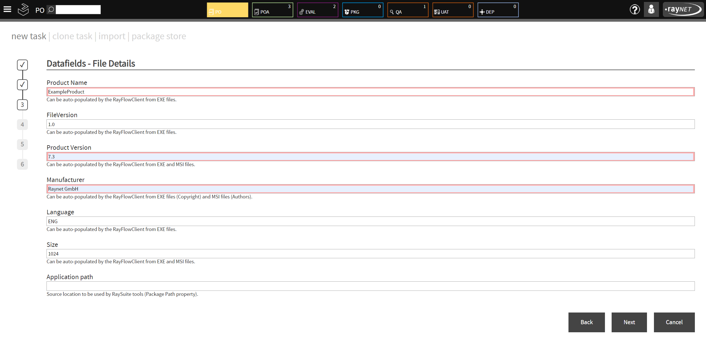This screenshot has height=337, width=706.
Task: Select the new task menu option
Action: pos(28,36)
